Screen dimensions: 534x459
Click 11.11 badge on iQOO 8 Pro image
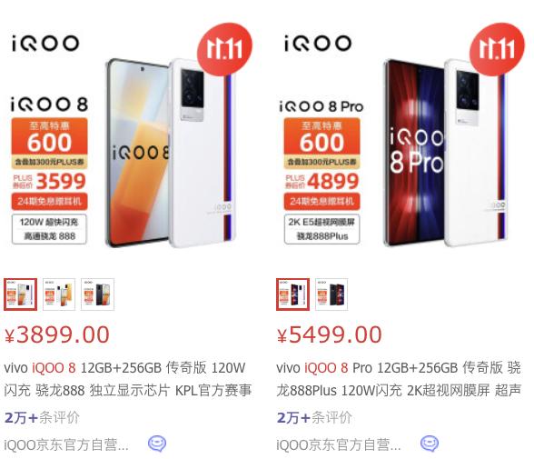498,49
